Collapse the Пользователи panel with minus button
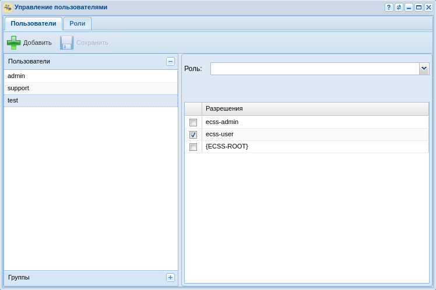Screen dimensions: 436x290 [x=170, y=61]
